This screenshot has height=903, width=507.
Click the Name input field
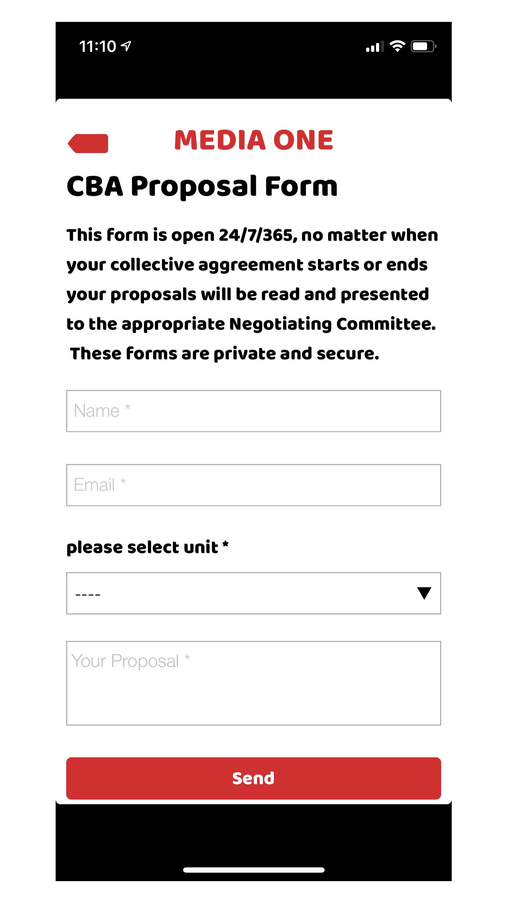click(254, 411)
